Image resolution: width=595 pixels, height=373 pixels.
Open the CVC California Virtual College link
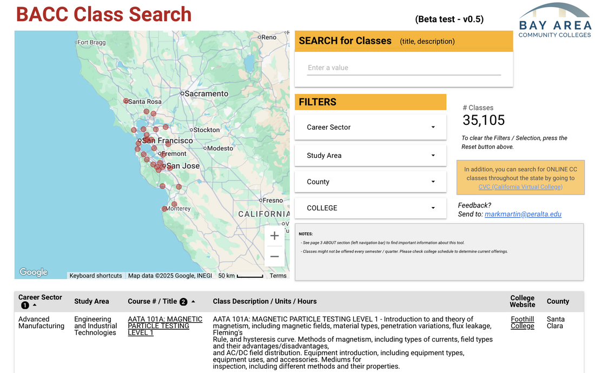[520, 187]
